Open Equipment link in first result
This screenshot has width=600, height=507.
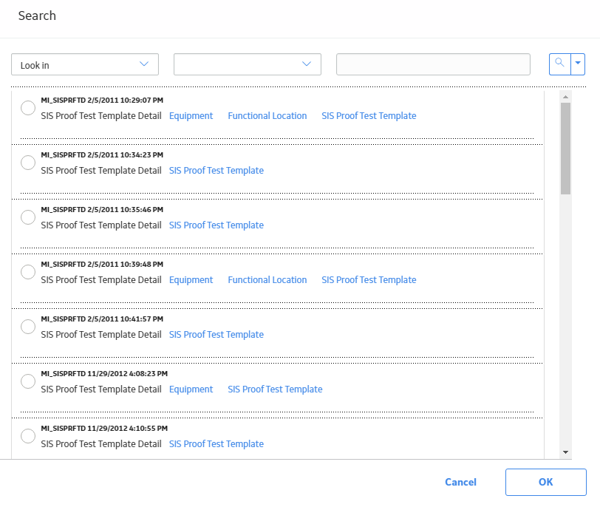tap(191, 116)
